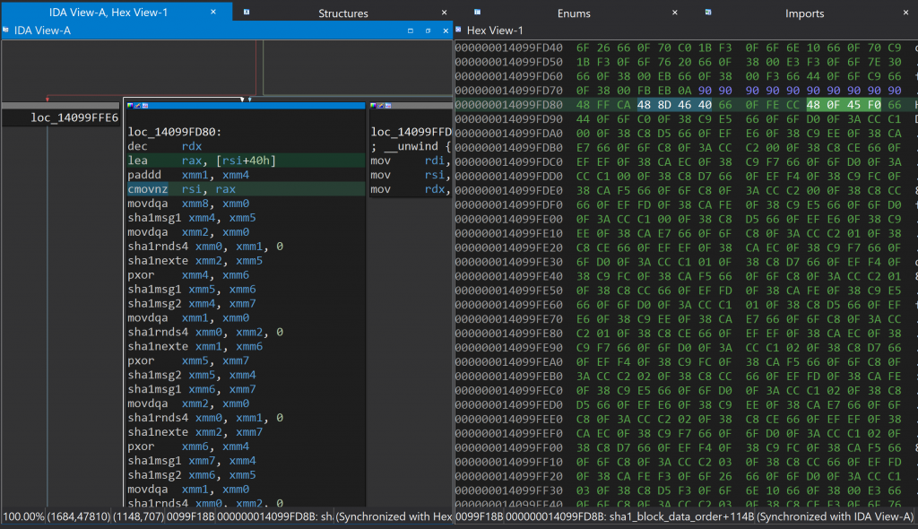Click sha1_block_data_order+114B in hex status bar
The width and height of the screenshot is (918, 529).
click(x=681, y=516)
